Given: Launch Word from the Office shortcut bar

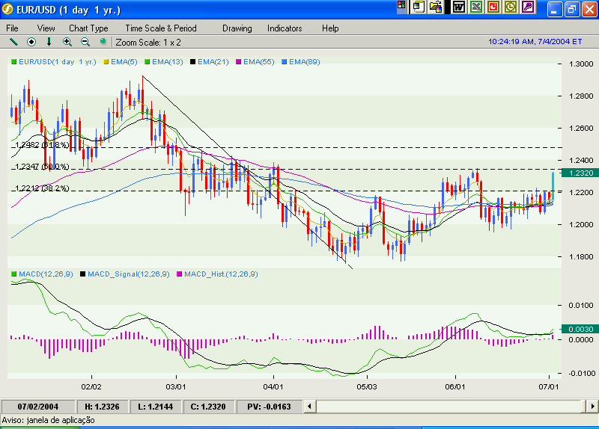Looking at the screenshot, I should (x=457, y=7).
